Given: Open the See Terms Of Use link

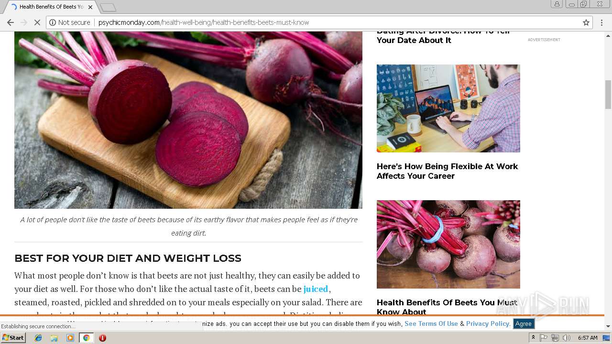Looking at the screenshot, I should point(431,323).
